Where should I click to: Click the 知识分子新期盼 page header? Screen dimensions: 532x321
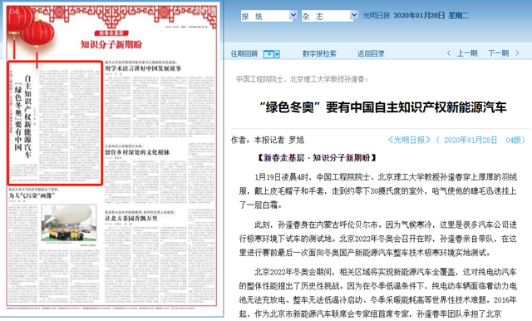tap(111, 44)
